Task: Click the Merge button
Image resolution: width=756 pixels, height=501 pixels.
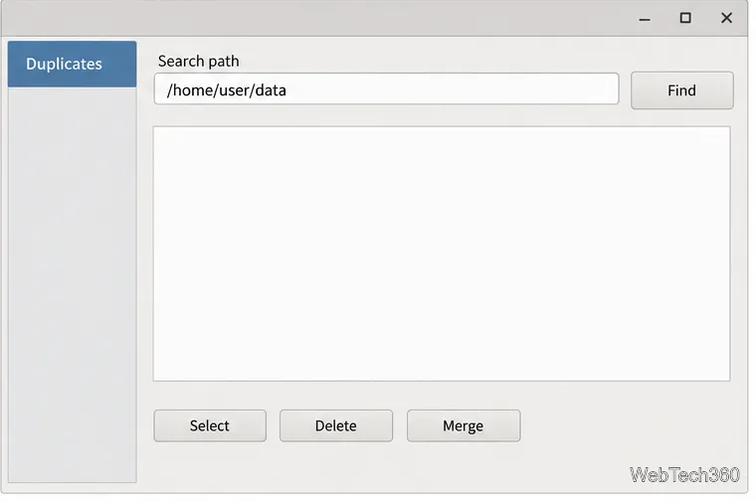Action: [x=464, y=425]
